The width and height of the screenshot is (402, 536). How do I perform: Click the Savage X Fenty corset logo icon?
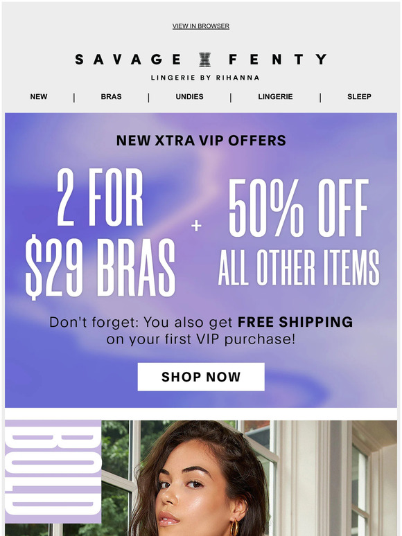204,60
